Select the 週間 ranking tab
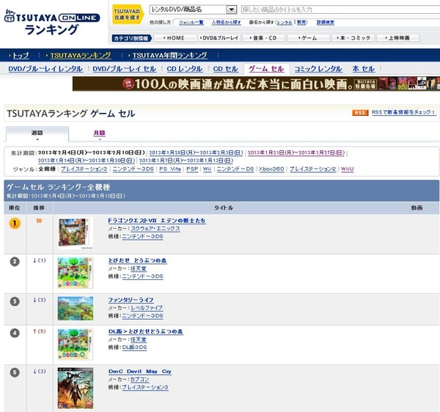 tap(37, 133)
